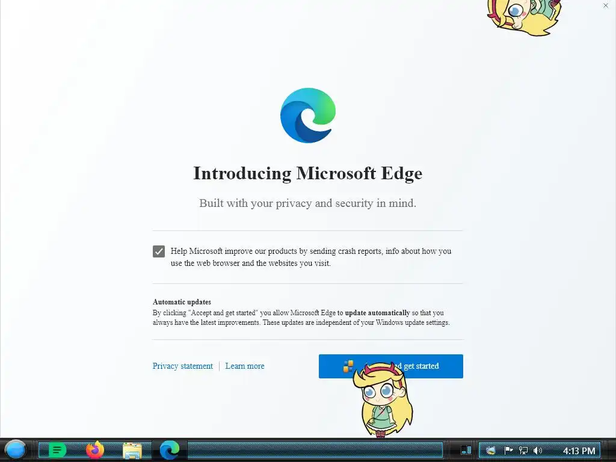Select the Microsoft Edge taskbar icon
The height and width of the screenshot is (462, 616).
[x=170, y=450]
